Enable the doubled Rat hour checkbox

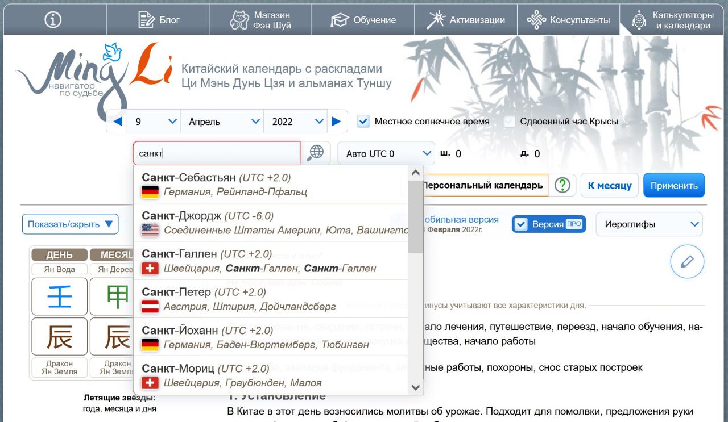[510, 122]
